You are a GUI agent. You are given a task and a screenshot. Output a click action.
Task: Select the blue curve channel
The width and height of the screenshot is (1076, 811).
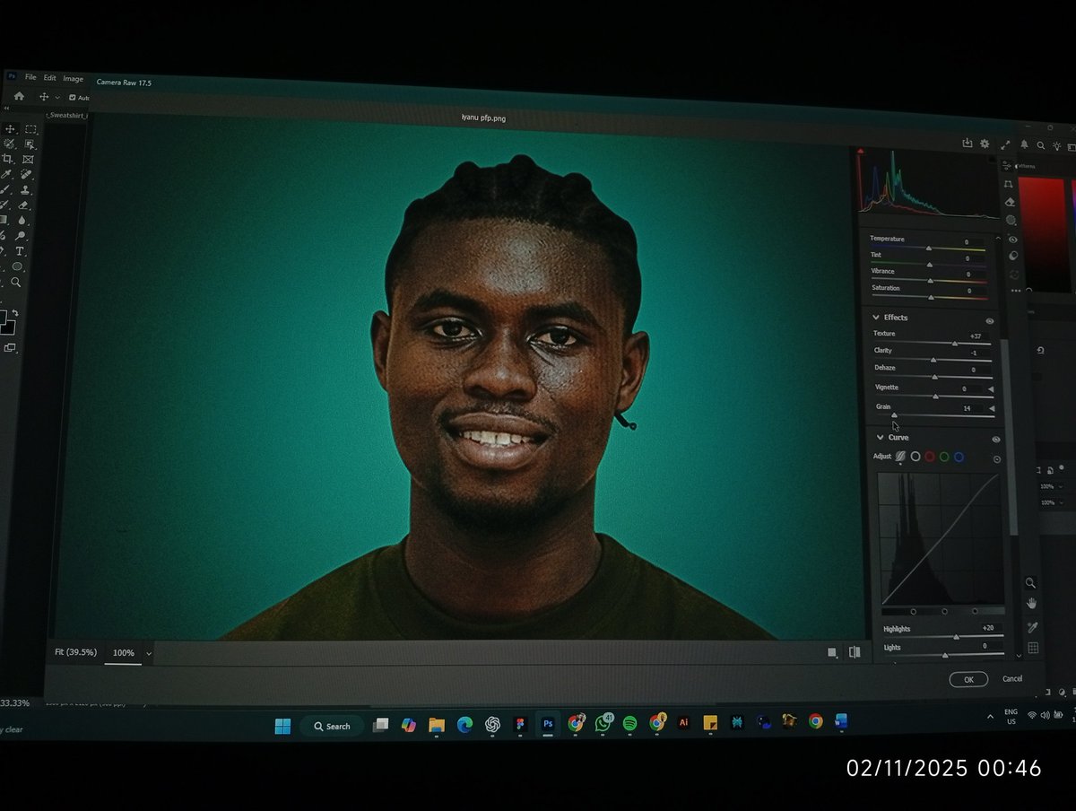[959, 458]
